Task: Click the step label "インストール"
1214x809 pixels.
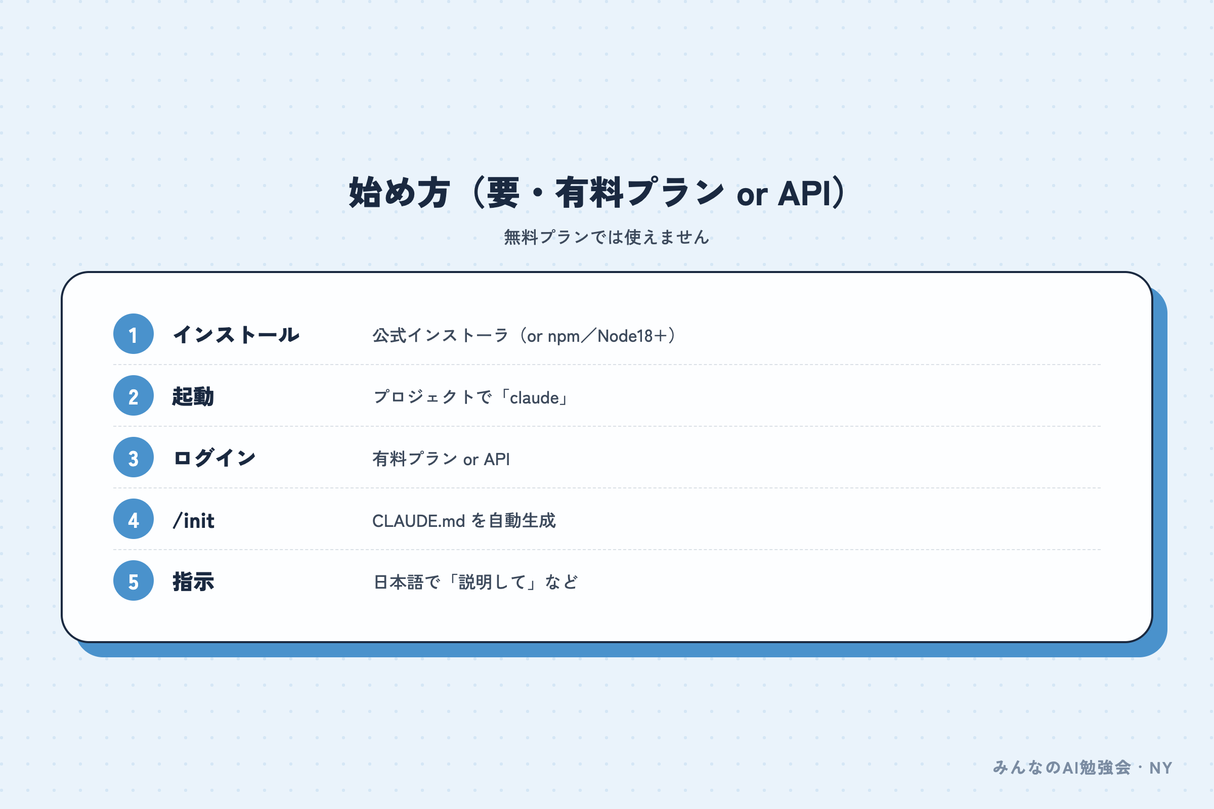Action: click(236, 335)
